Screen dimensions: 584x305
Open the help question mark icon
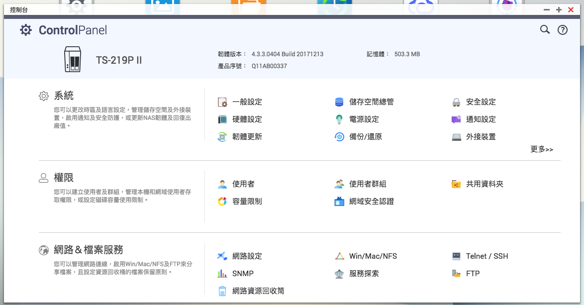(x=563, y=30)
